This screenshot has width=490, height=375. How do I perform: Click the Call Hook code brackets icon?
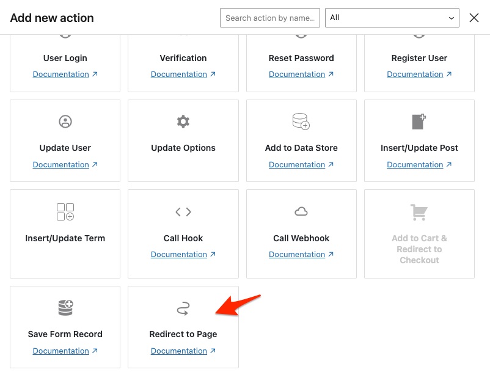point(183,212)
